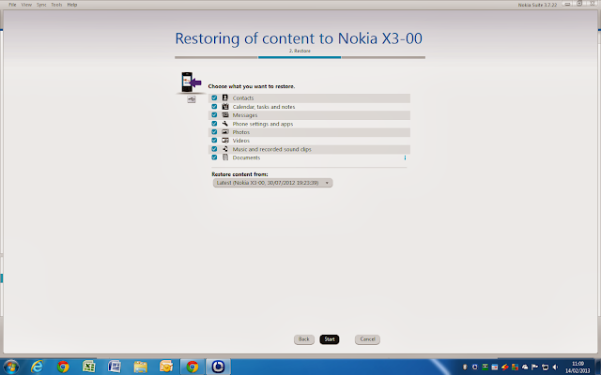The height and width of the screenshot is (375, 601).
Task: Click the Back button
Action: coord(304,339)
